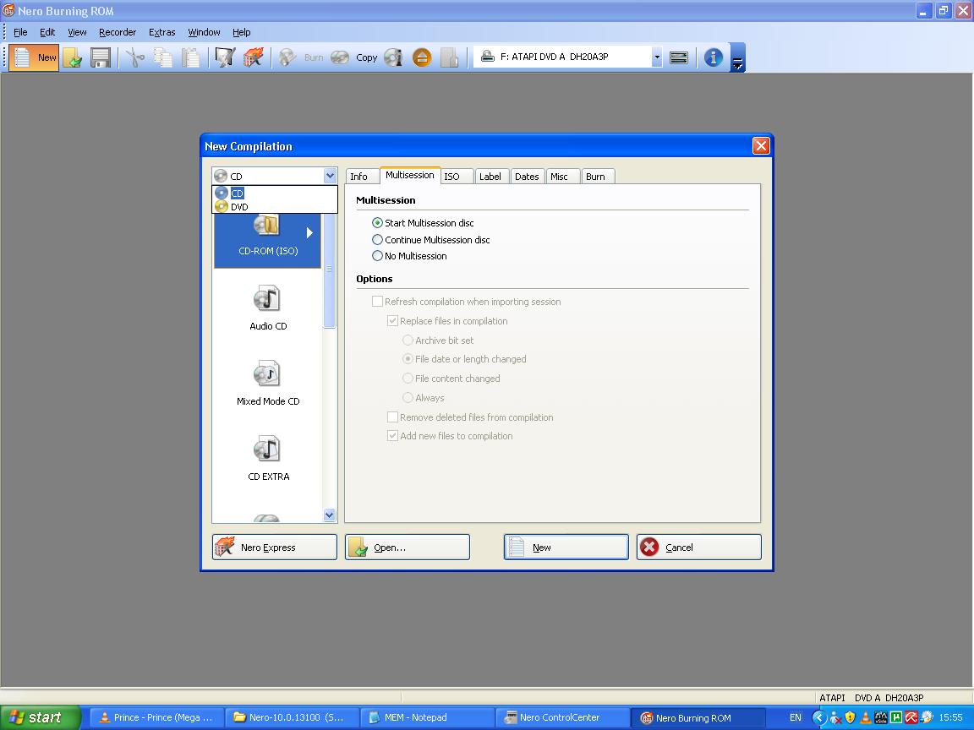Select Audio CD compilation type
974x730 pixels.
268,308
